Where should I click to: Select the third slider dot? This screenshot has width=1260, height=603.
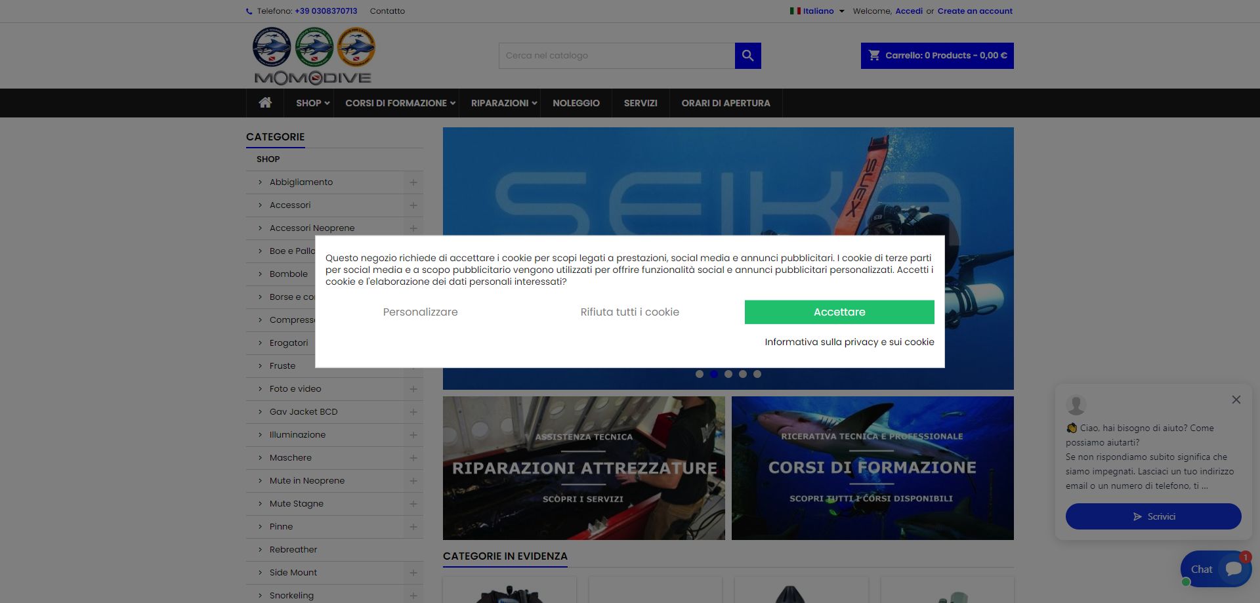[x=728, y=374]
